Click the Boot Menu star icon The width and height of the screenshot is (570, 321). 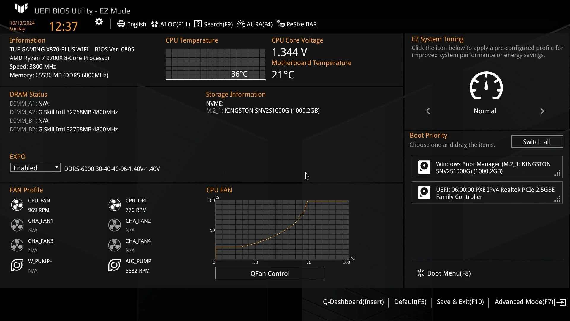click(x=420, y=273)
